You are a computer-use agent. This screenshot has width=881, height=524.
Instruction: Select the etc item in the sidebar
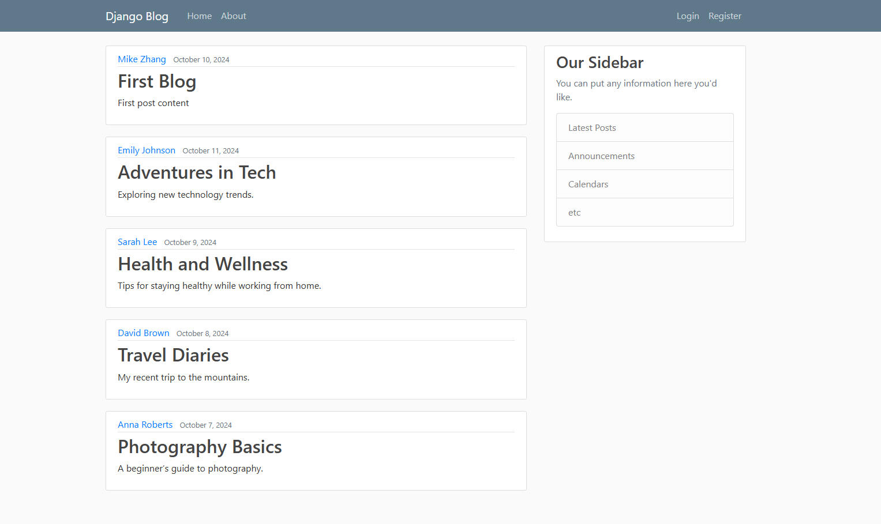(x=574, y=212)
